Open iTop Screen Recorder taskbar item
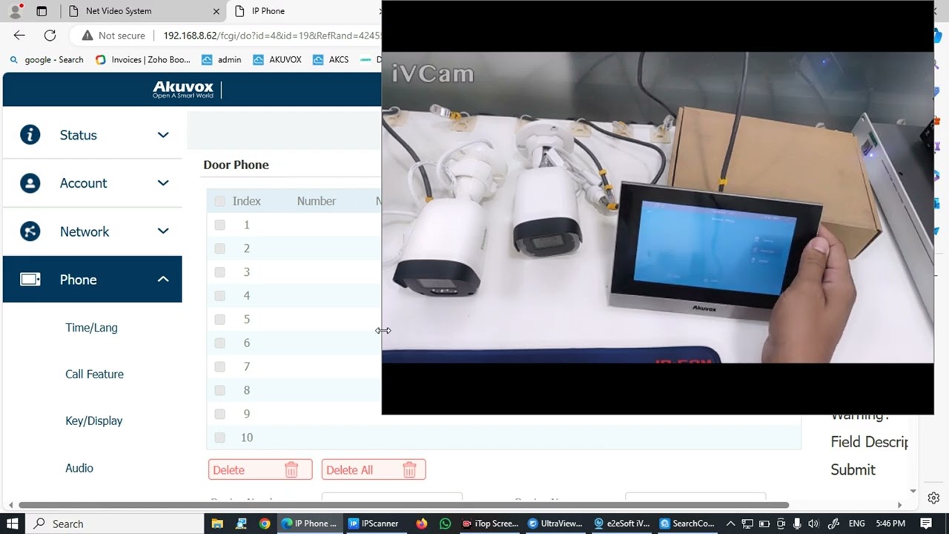 [489, 524]
